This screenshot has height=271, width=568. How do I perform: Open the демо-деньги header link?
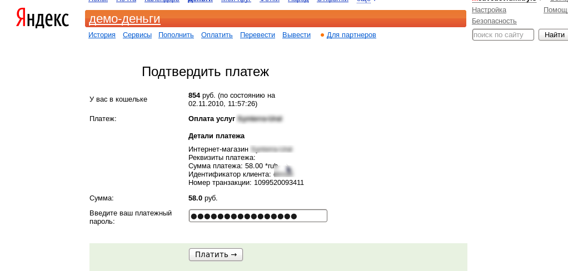point(124,19)
